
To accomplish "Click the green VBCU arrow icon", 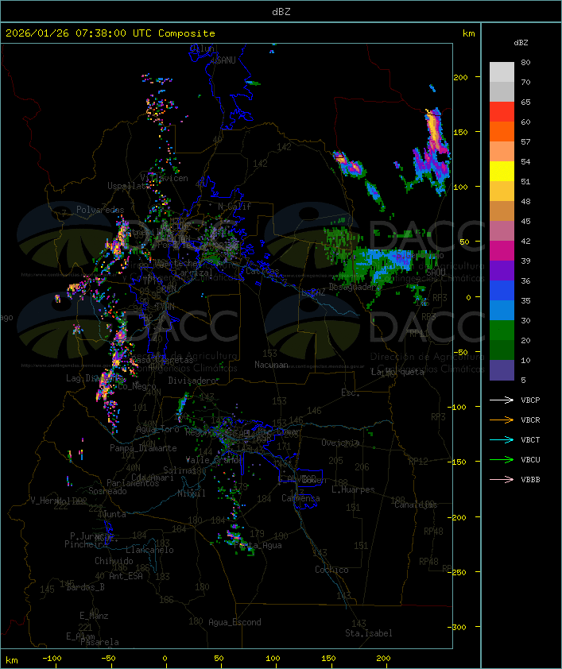I will [x=502, y=460].
